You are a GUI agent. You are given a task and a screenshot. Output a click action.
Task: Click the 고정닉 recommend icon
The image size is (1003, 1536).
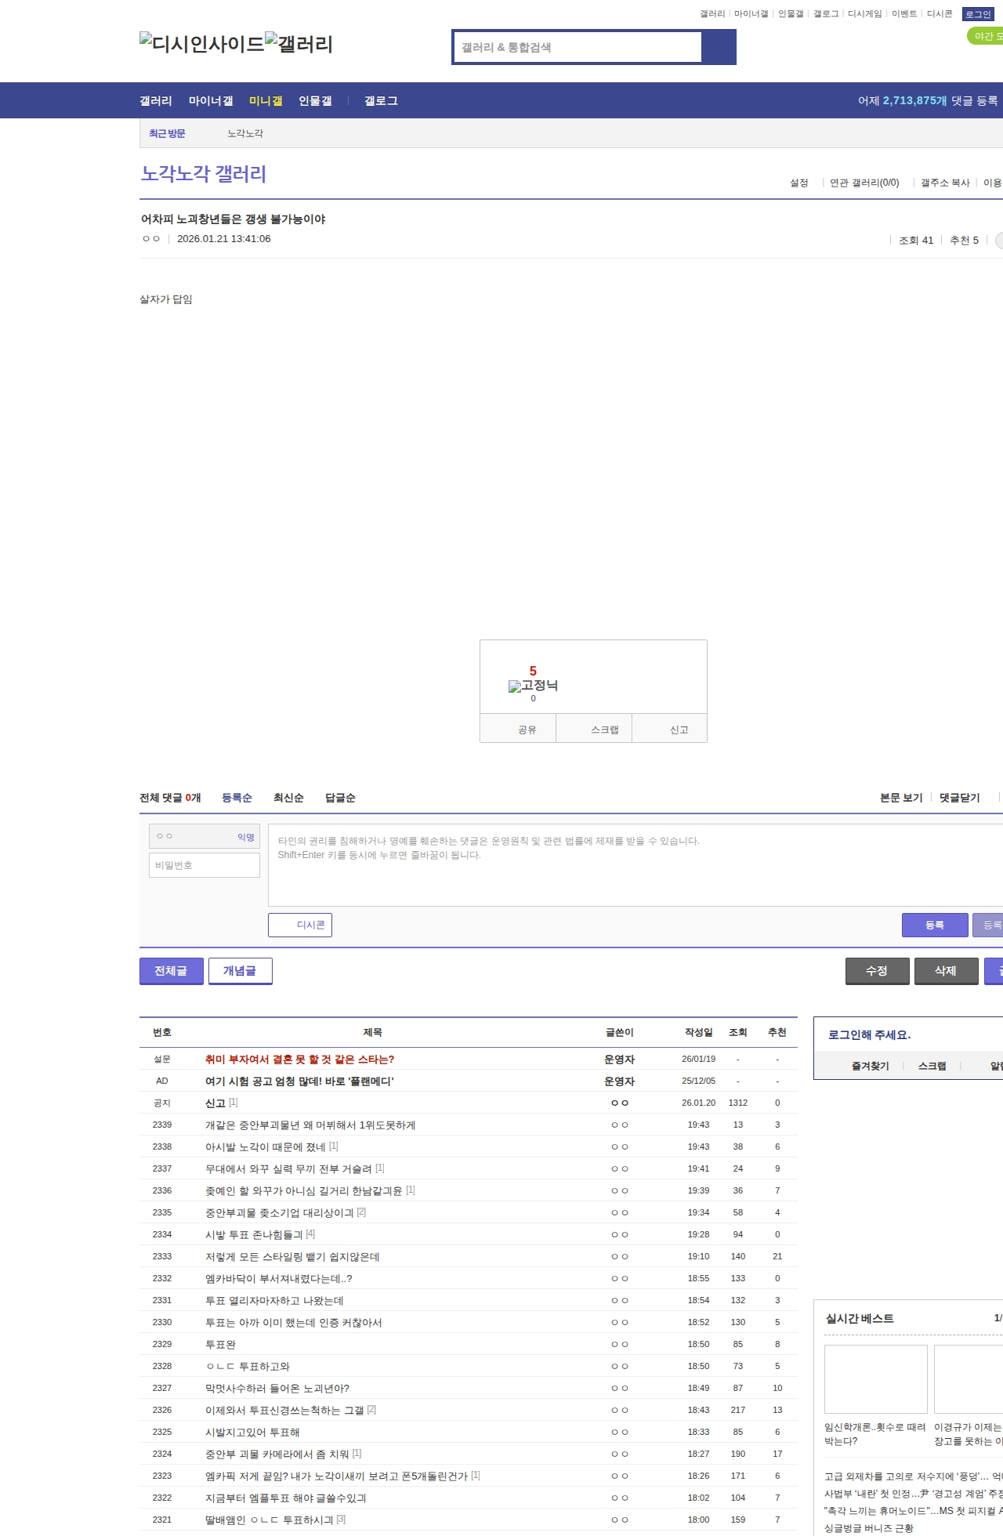533,686
